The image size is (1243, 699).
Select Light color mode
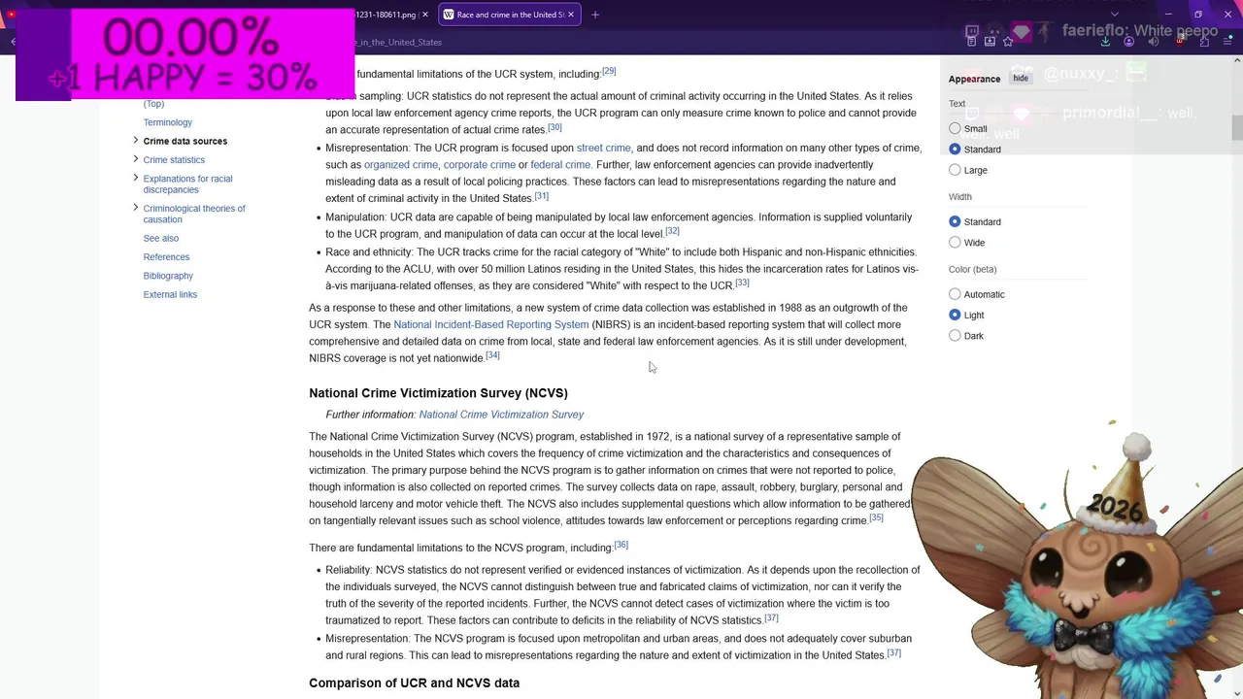coord(955,315)
